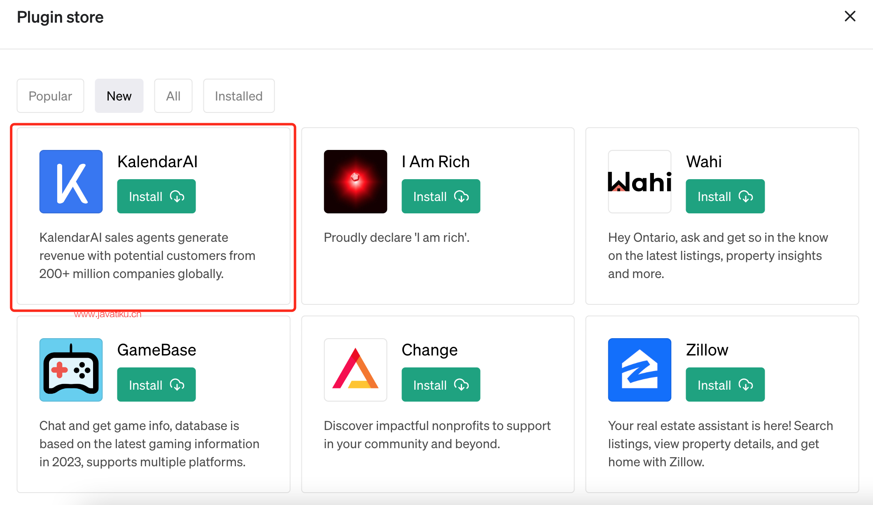Click the KalendarAI plugin title
The width and height of the screenshot is (873, 505).
click(x=157, y=162)
